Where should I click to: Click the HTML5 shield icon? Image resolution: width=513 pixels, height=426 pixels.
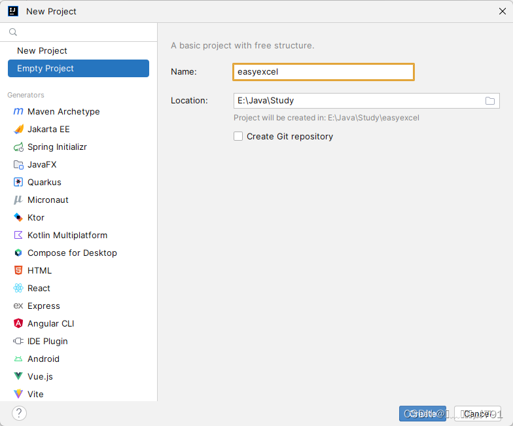18,271
